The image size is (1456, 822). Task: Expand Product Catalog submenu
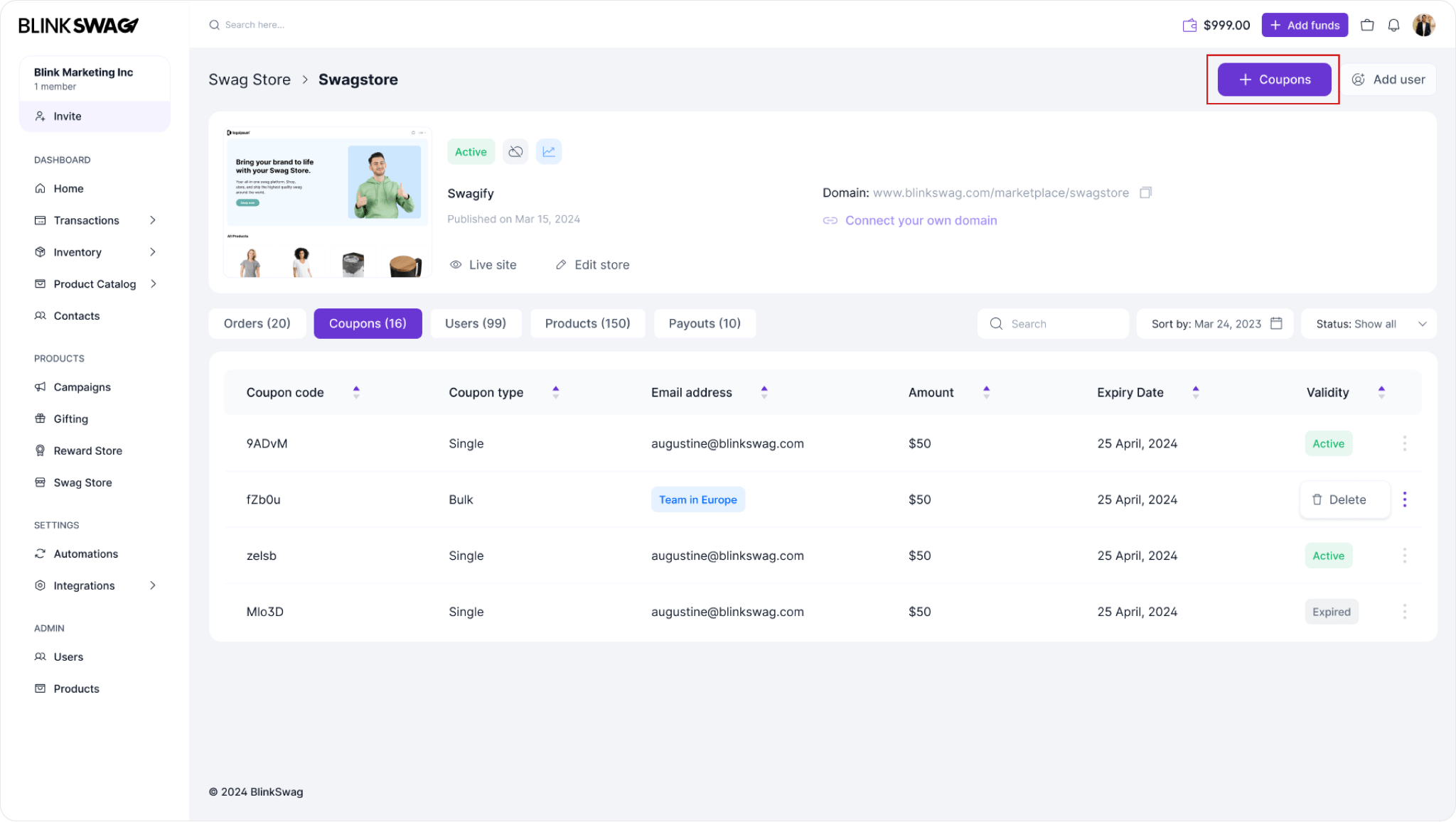click(153, 284)
